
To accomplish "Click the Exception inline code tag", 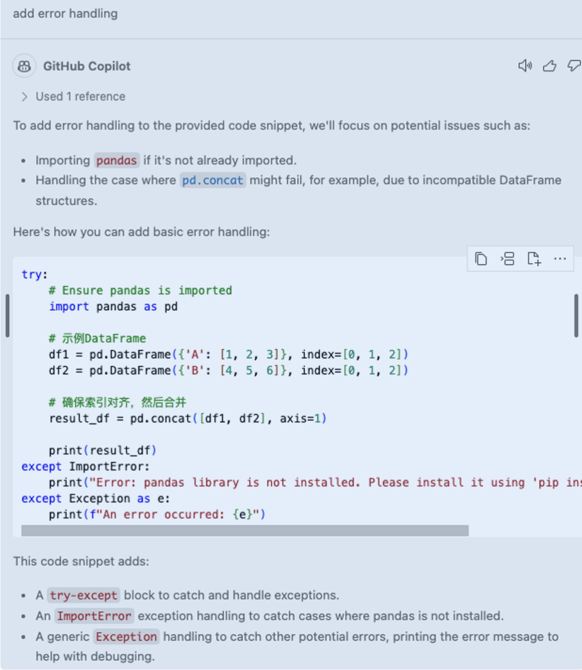I will [126, 637].
